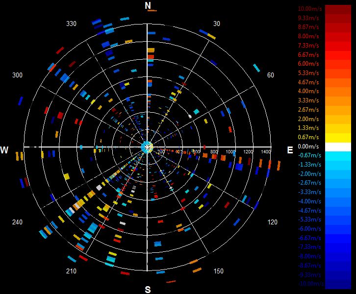The height and width of the screenshot is (294, 356).
Task: Click the 2.00m/s legend label
Action: pos(308,119)
